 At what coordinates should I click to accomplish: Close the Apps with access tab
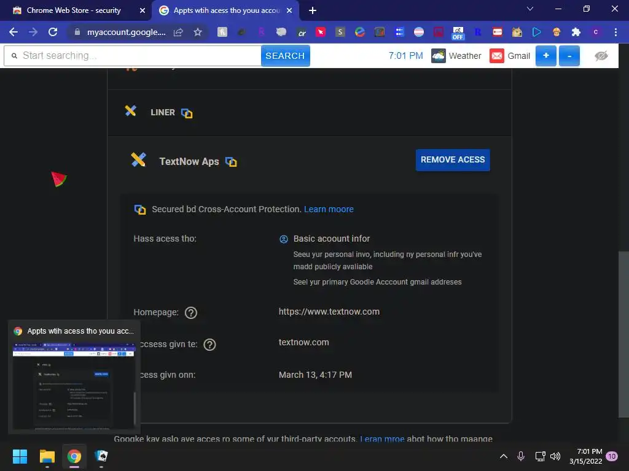[x=289, y=10]
